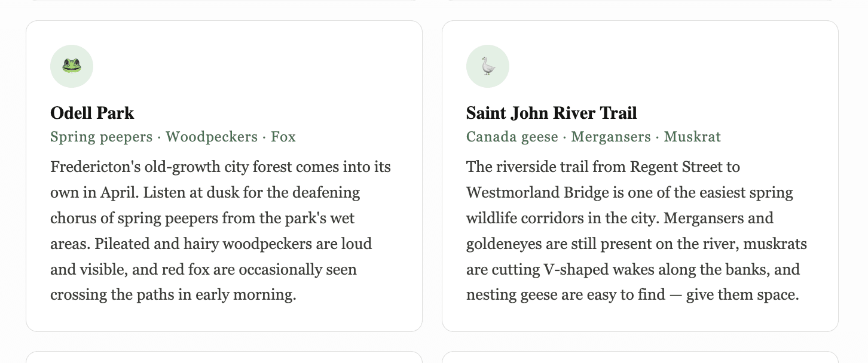Image resolution: width=868 pixels, height=363 pixels.
Task: Click "Westmorland Bridge" in the trail description
Action: pos(526,193)
